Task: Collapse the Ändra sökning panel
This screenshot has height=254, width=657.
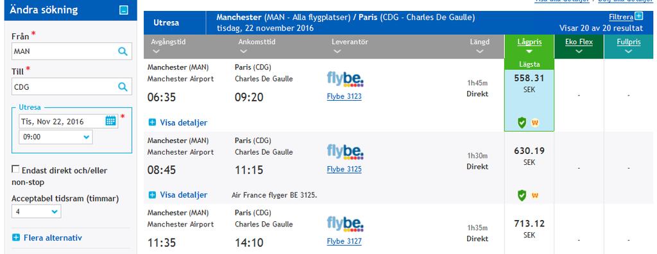Action: 124,10
